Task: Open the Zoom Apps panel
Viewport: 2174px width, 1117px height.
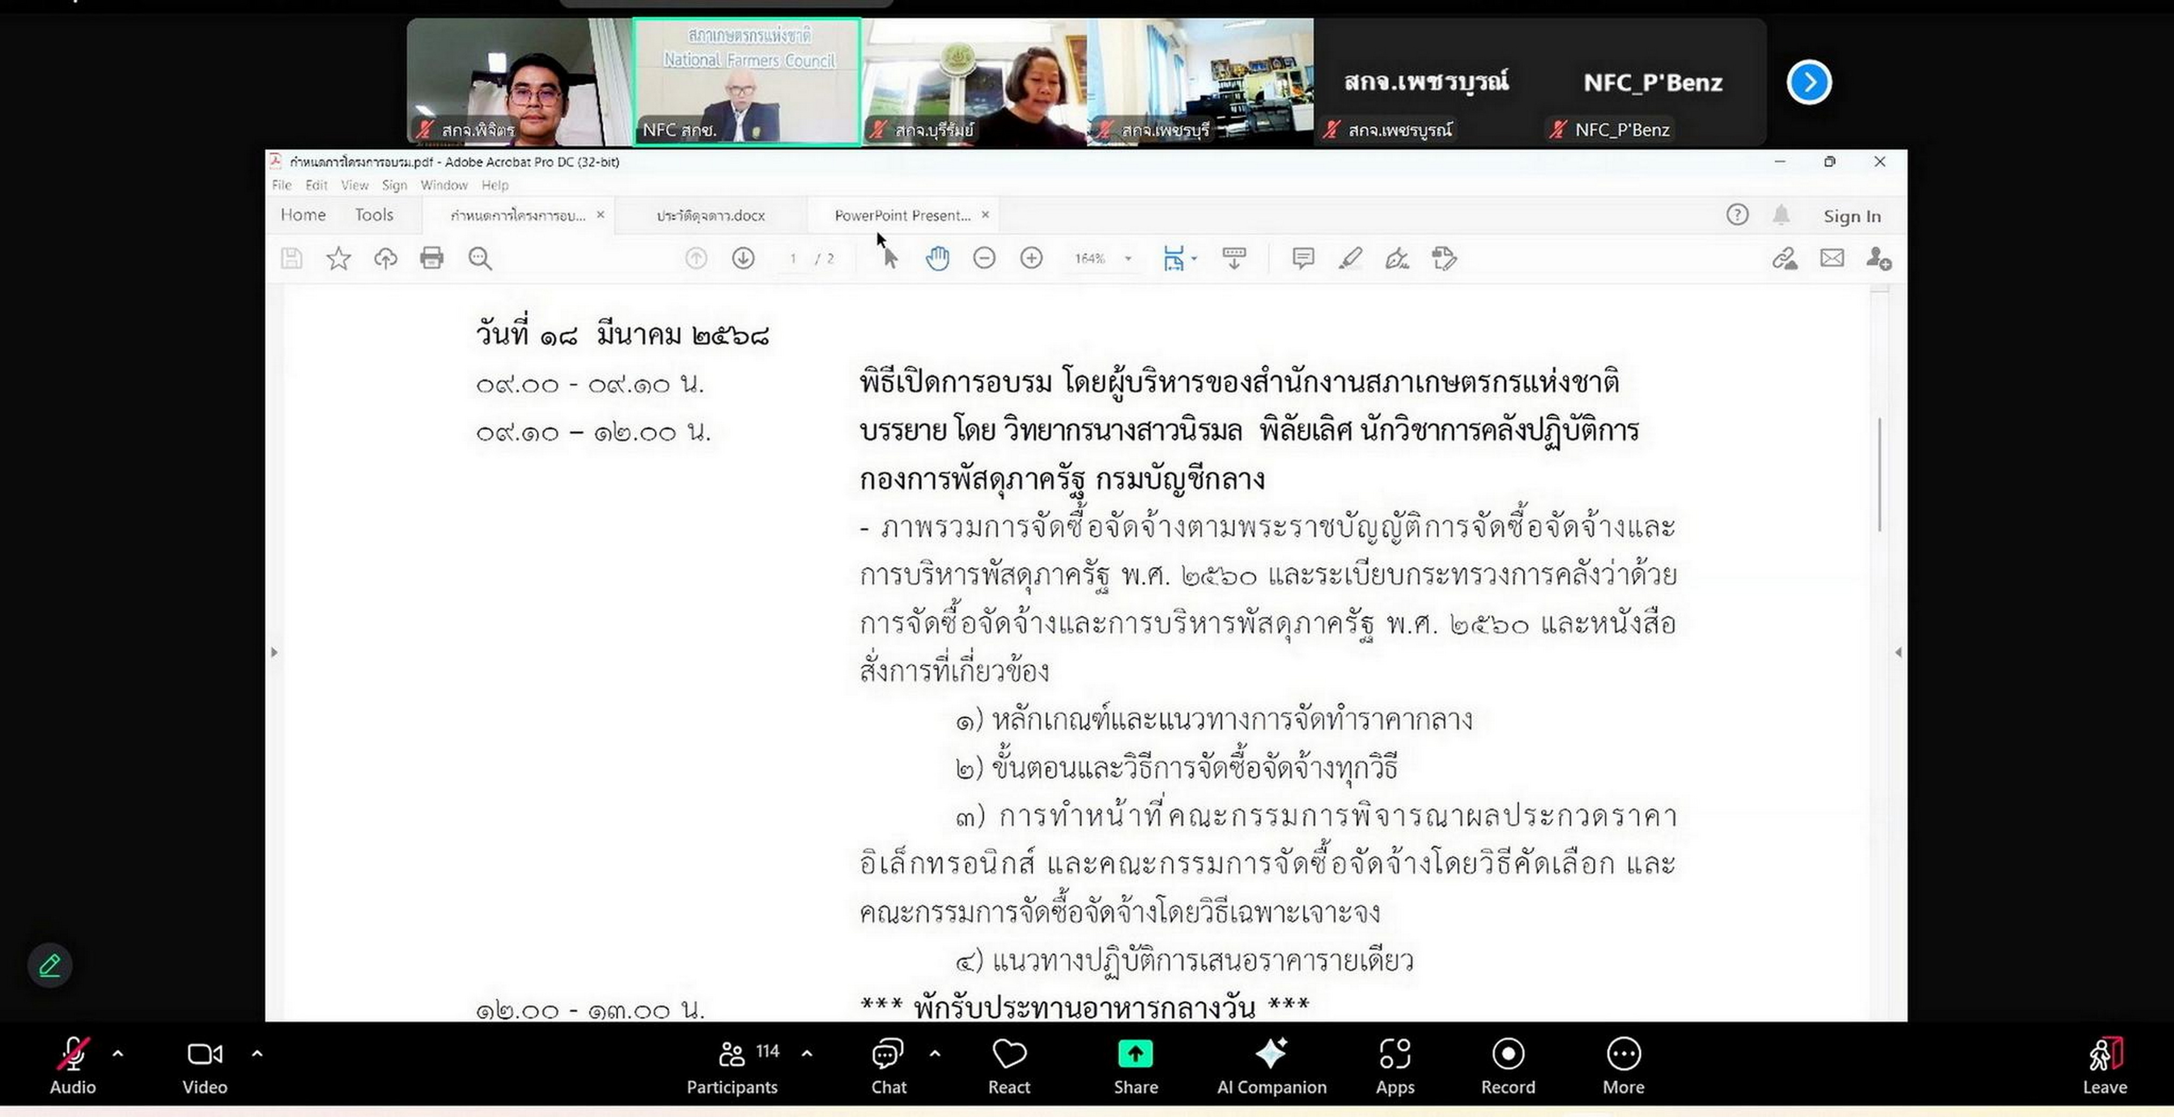Action: (x=1395, y=1067)
